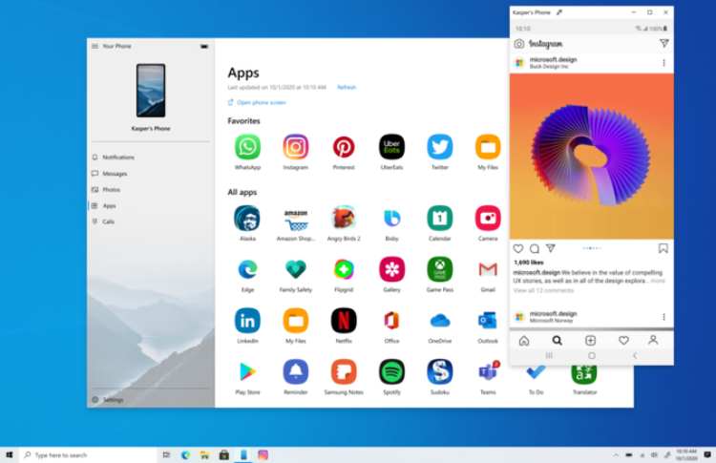Open File Explorer from taskbar
Viewport: 716px width, 463px height.
pos(204,454)
